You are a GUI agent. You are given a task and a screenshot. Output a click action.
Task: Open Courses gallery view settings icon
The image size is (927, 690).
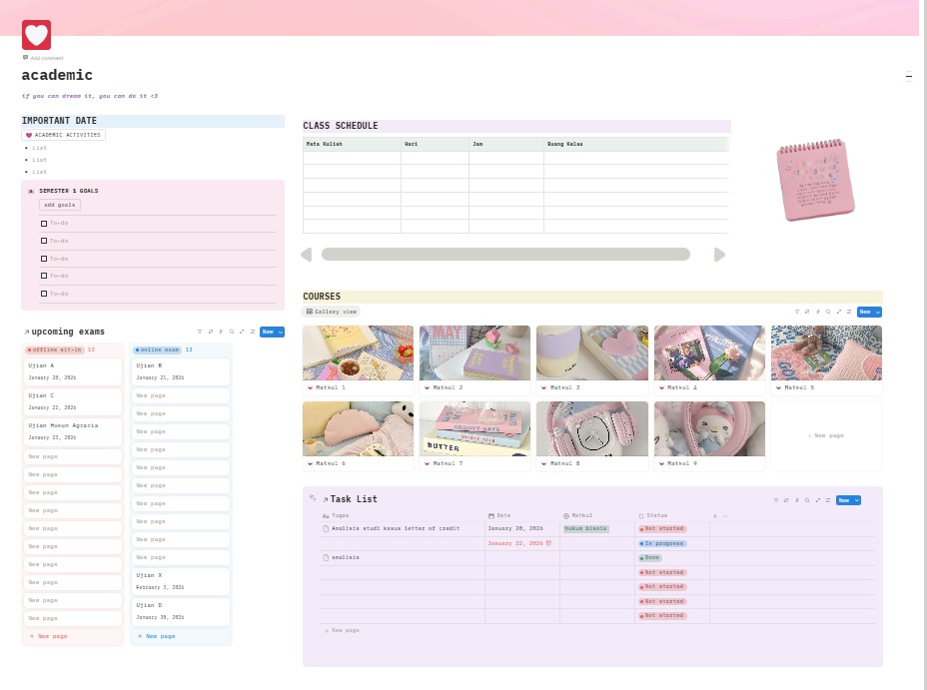tap(849, 312)
